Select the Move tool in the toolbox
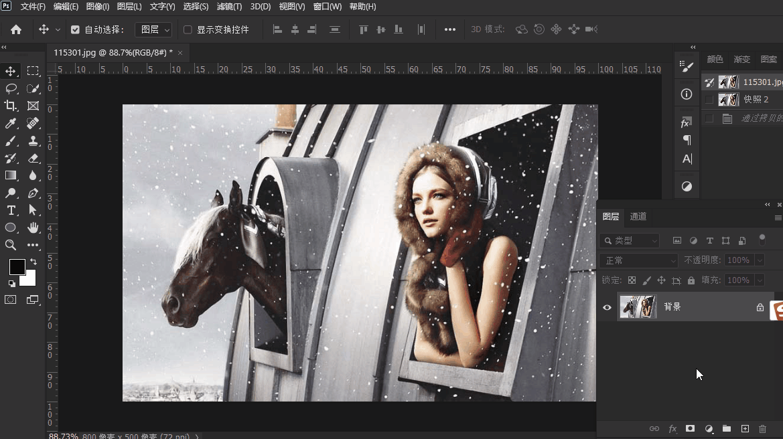Screen dimensions: 783x439 (11, 71)
